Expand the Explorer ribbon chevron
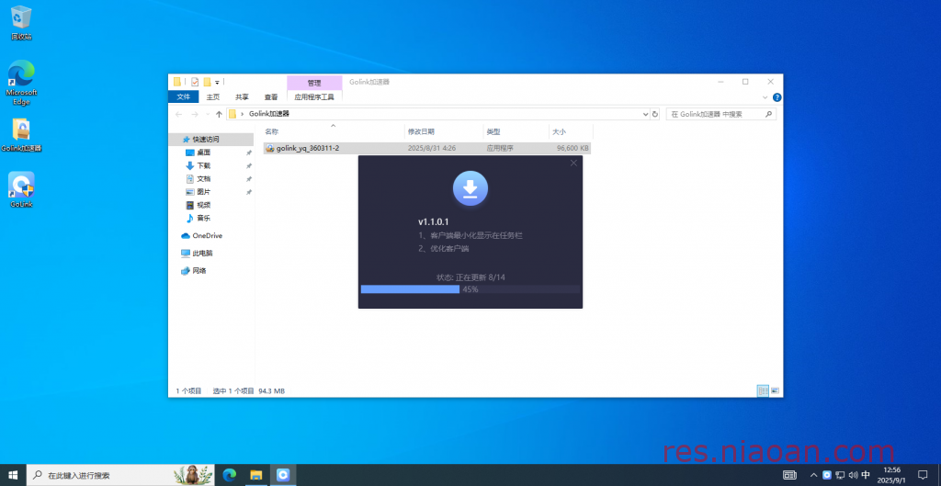The width and height of the screenshot is (941, 486). pyautogui.click(x=765, y=97)
